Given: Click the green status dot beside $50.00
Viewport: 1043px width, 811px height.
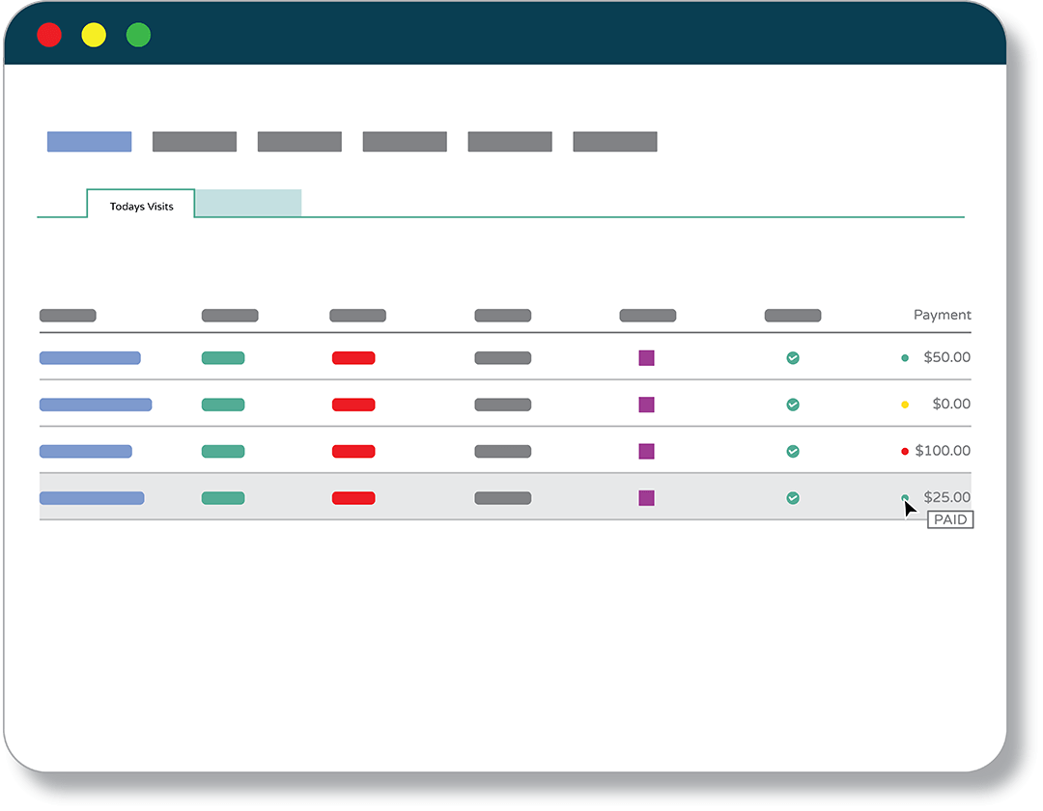Looking at the screenshot, I should click(905, 358).
